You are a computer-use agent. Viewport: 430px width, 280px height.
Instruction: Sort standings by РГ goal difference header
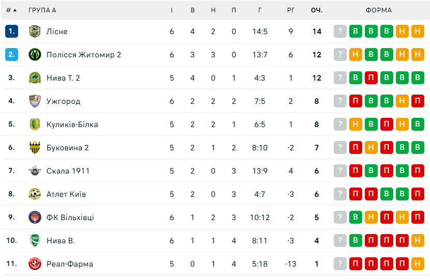click(291, 10)
